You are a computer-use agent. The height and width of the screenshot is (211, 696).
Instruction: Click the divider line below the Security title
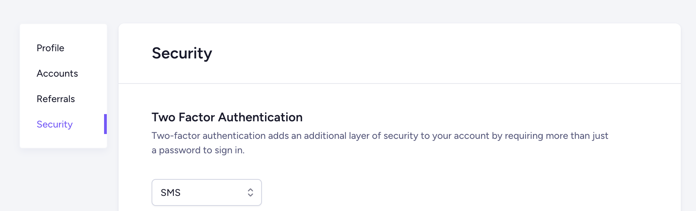pos(399,84)
